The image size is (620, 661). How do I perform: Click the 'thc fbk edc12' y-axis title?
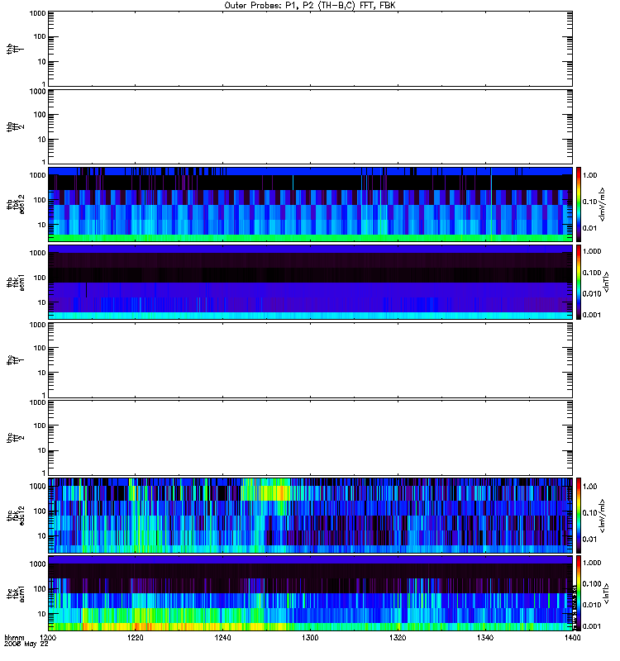click(15, 516)
